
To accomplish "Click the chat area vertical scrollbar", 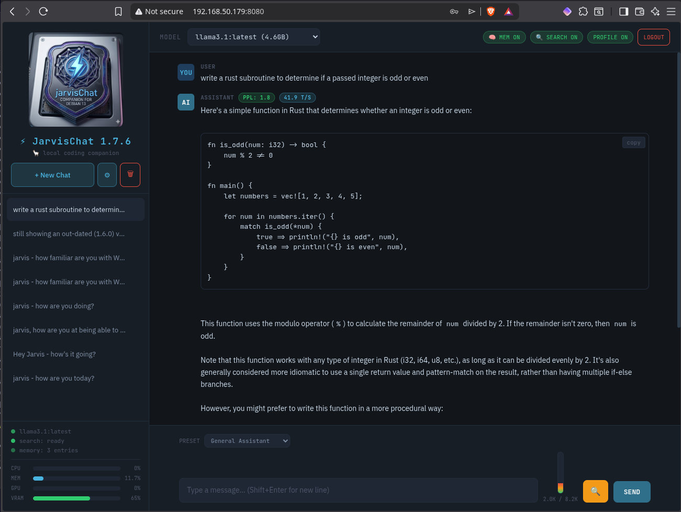I will coord(678,191).
